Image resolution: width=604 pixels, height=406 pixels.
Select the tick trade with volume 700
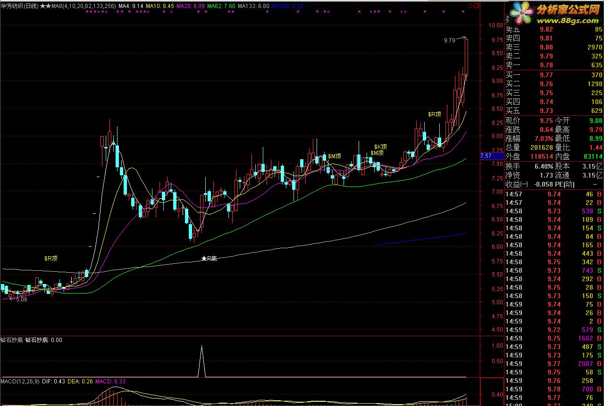point(554,389)
